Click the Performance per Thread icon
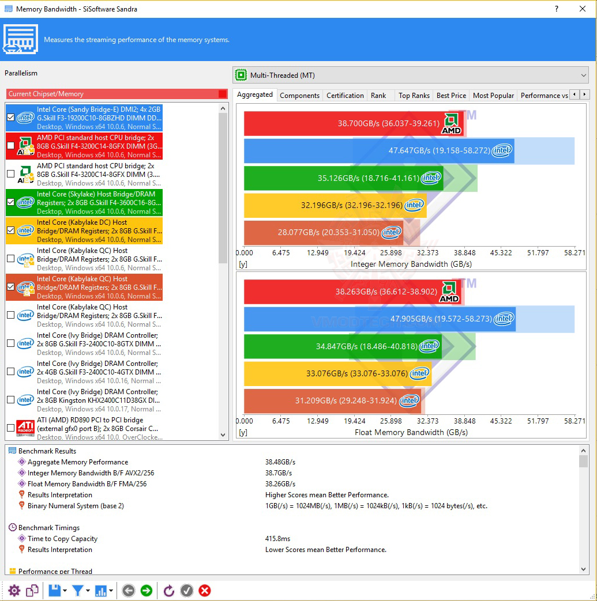This screenshot has width=597, height=601. 12,571
